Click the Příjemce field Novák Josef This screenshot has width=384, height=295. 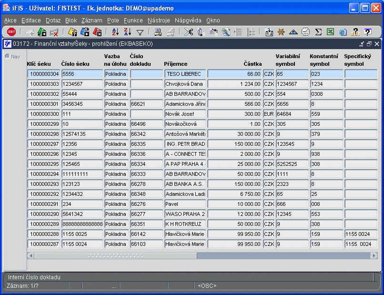click(185, 114)
